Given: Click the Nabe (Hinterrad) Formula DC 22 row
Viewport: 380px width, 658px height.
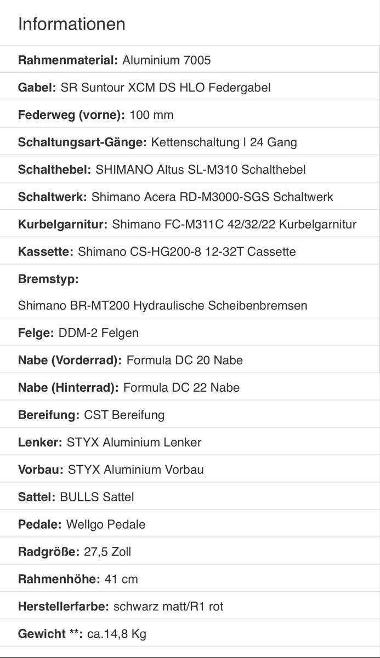Looking at the screenshot, I should click(190, 387).
